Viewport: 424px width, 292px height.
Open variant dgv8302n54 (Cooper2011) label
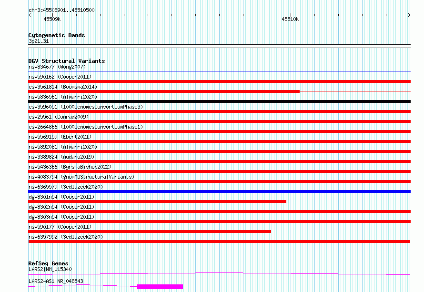point(61,207)
